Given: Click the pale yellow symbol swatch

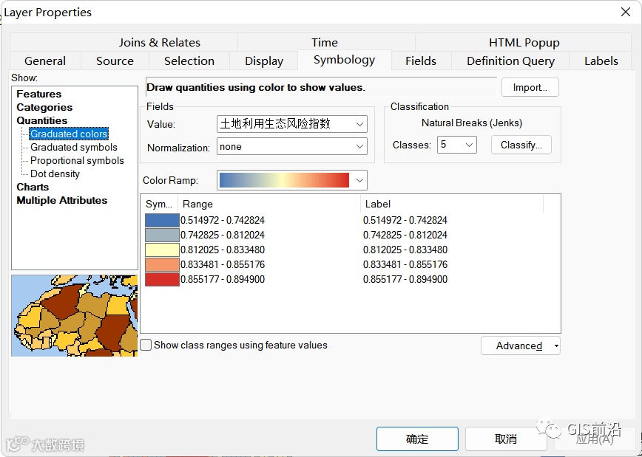Looking at the screenshot, I should click(x=162, y=250).
